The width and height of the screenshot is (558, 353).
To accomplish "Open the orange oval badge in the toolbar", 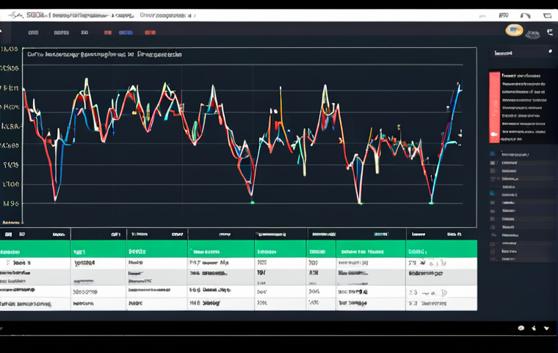I will point(514,30).
